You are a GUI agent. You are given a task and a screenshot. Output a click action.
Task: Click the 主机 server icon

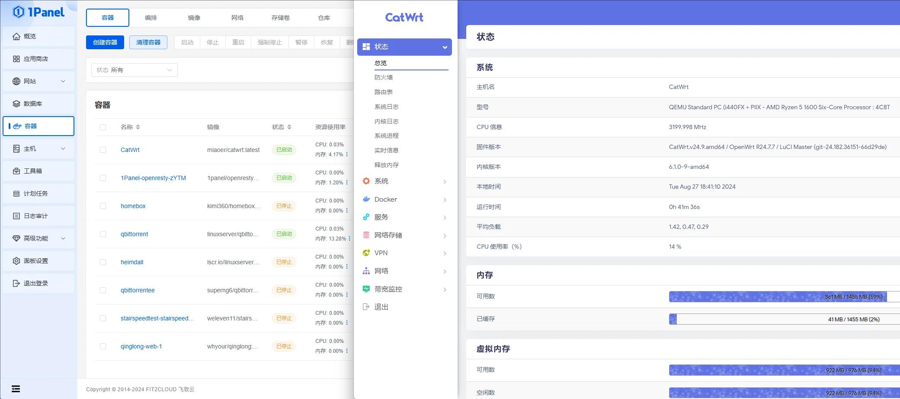click(x=16, y=149)
